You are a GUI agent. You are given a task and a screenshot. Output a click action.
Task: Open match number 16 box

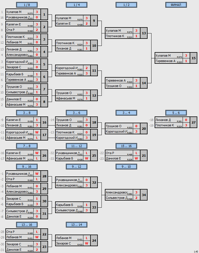click(x=44, y=122)
